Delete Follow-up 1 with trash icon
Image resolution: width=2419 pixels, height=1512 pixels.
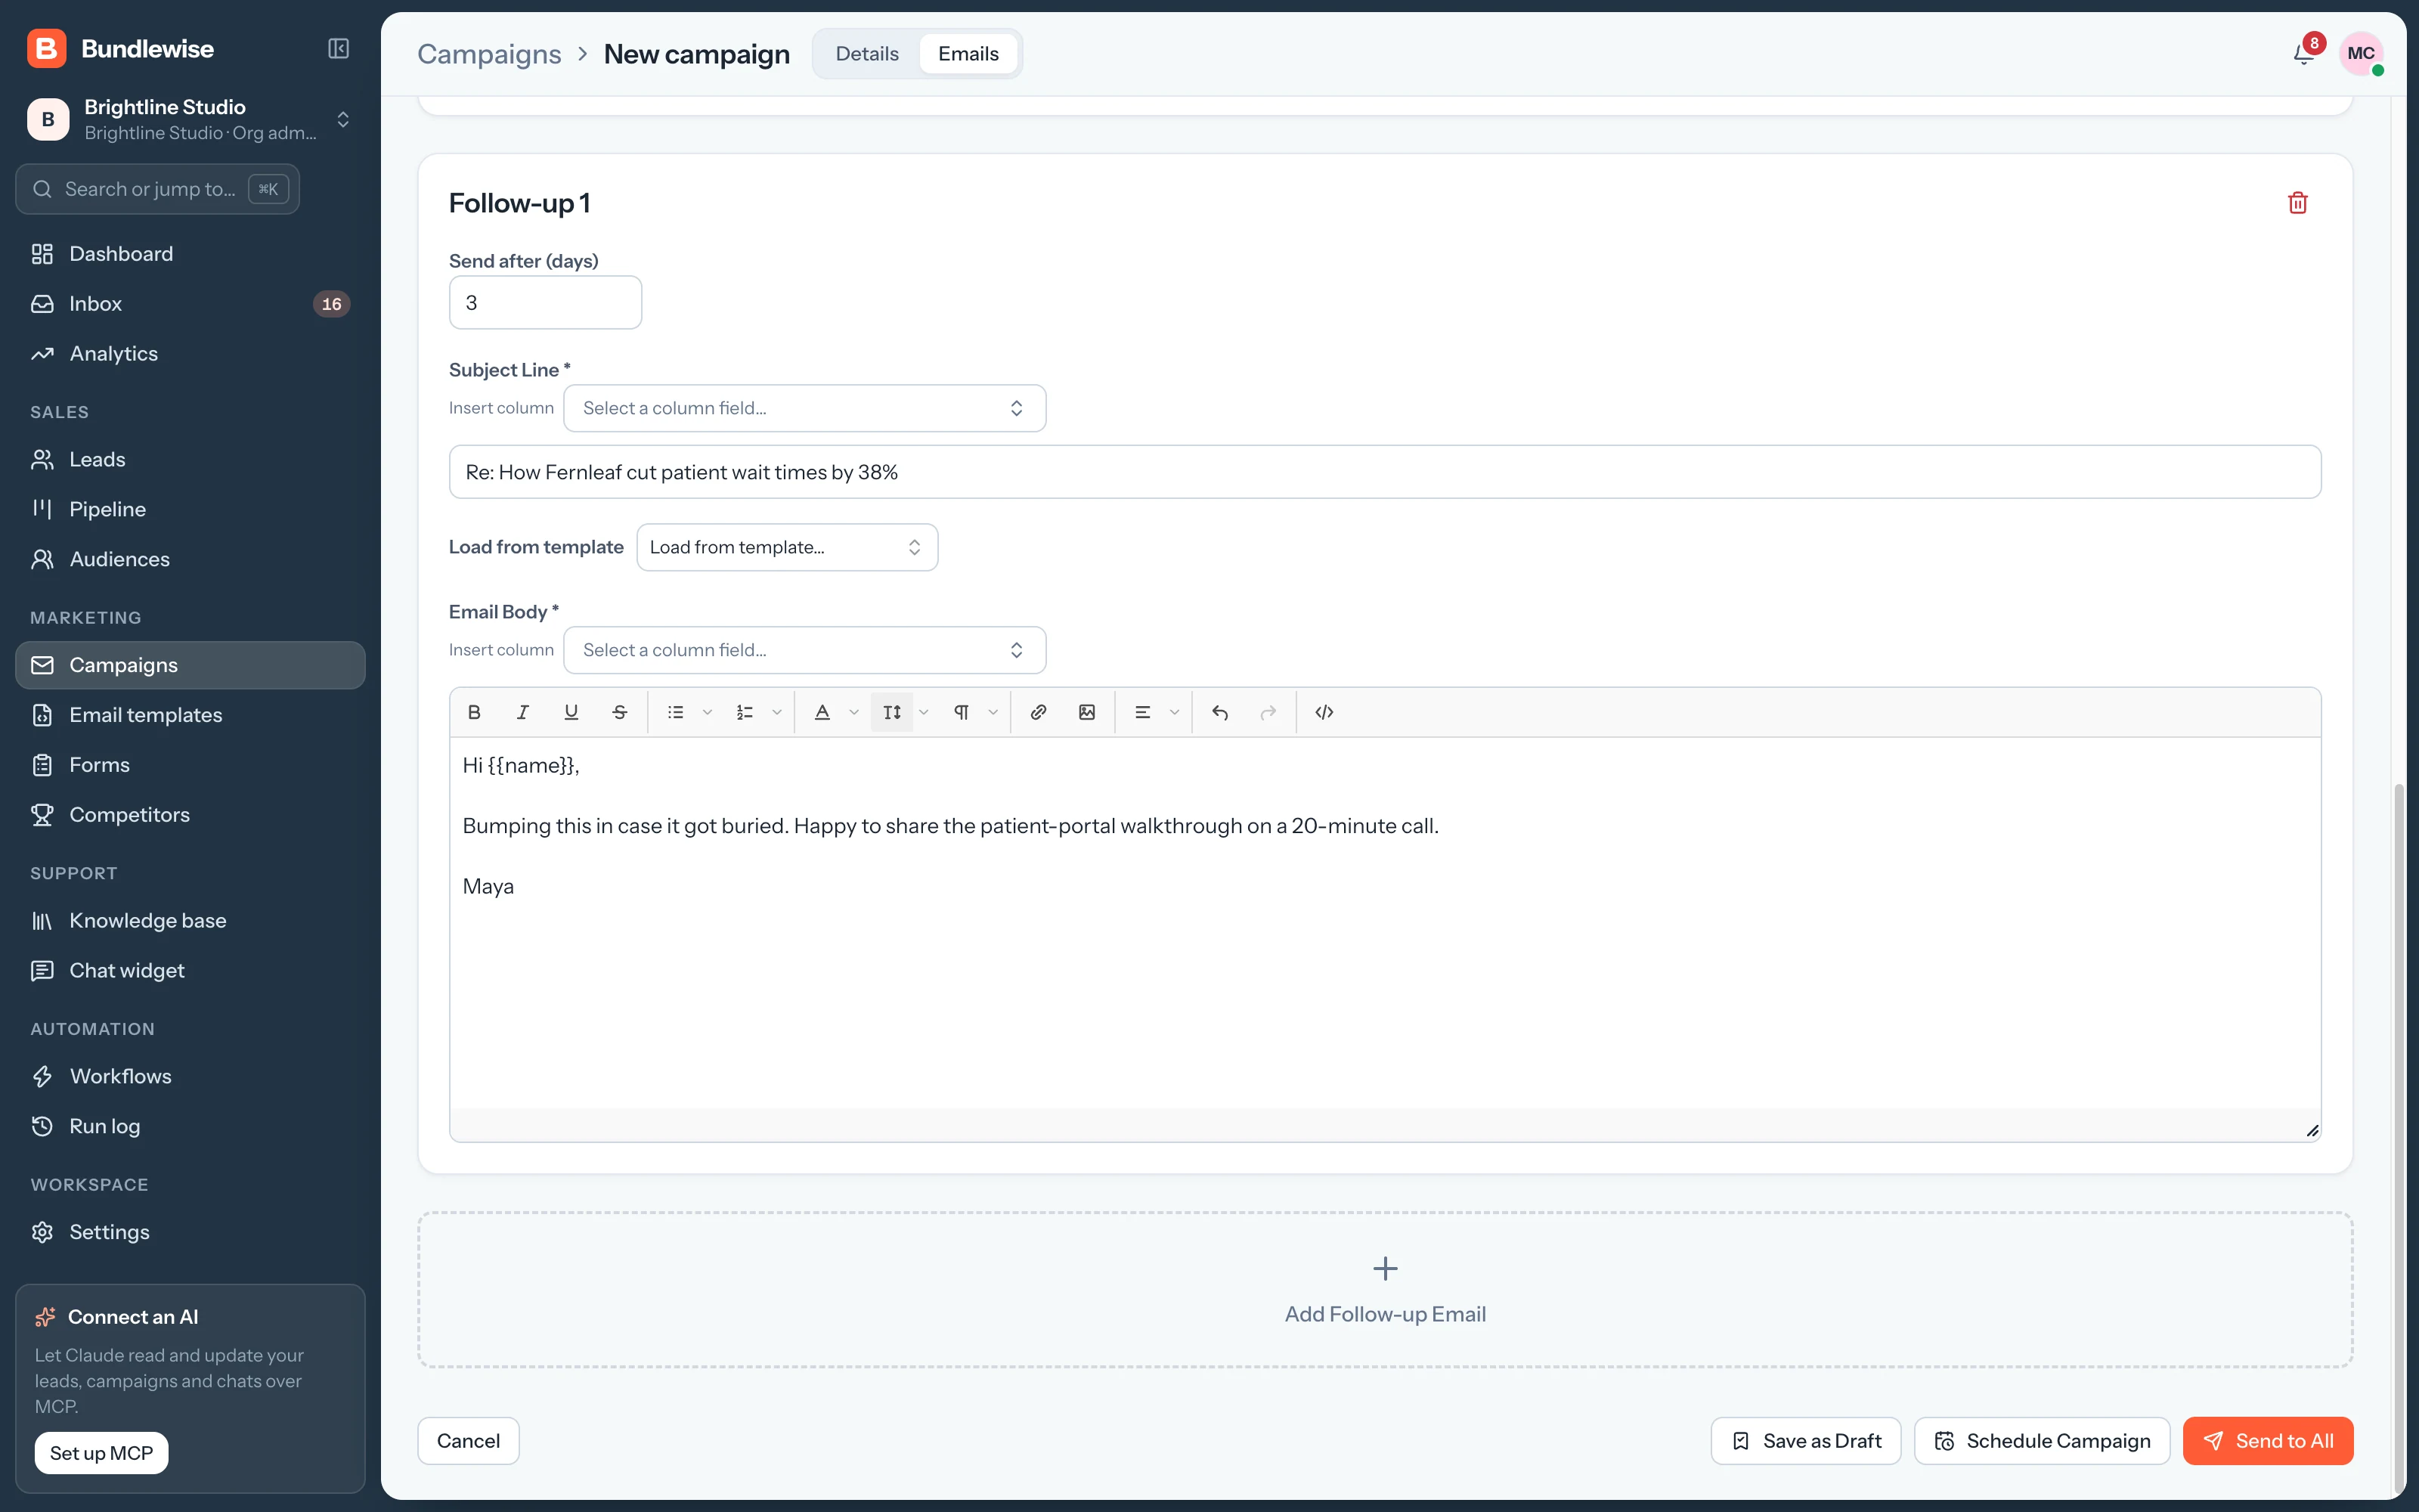pos(2298,203)
